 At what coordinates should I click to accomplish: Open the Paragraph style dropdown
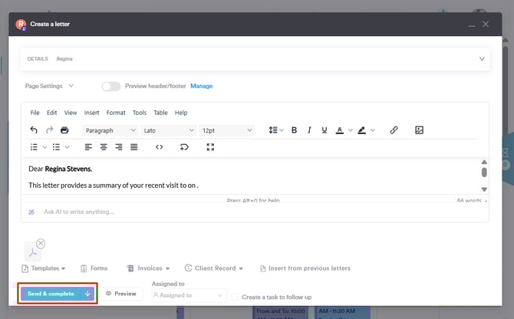click(x=110, y=130)
